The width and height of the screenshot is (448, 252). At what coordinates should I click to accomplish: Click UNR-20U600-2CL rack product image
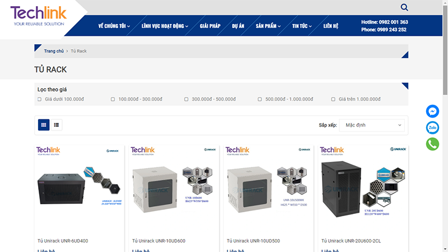coord(363,190)
